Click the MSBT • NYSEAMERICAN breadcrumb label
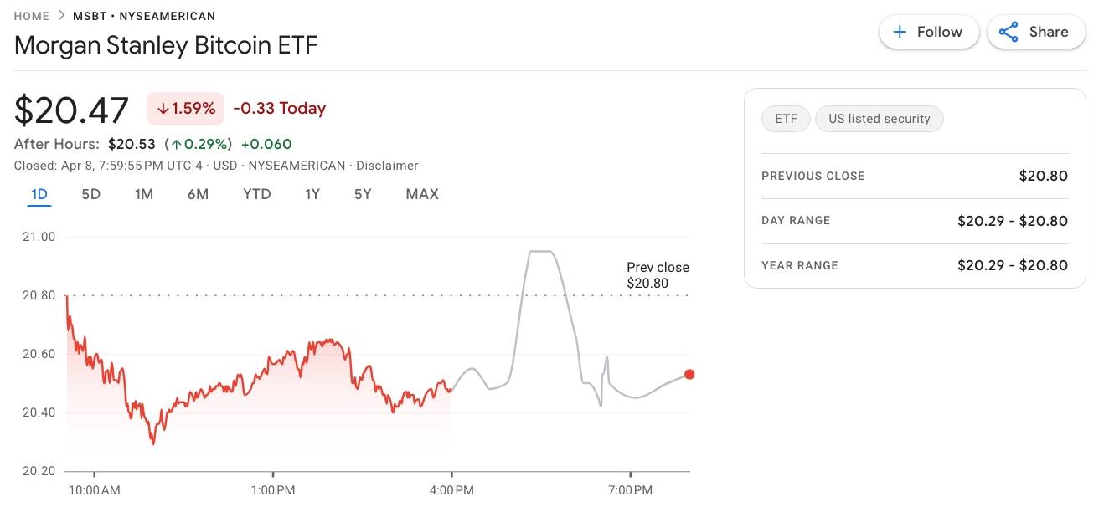Image resolution: width=1104 pixels, height=517 pixels. 144,15
